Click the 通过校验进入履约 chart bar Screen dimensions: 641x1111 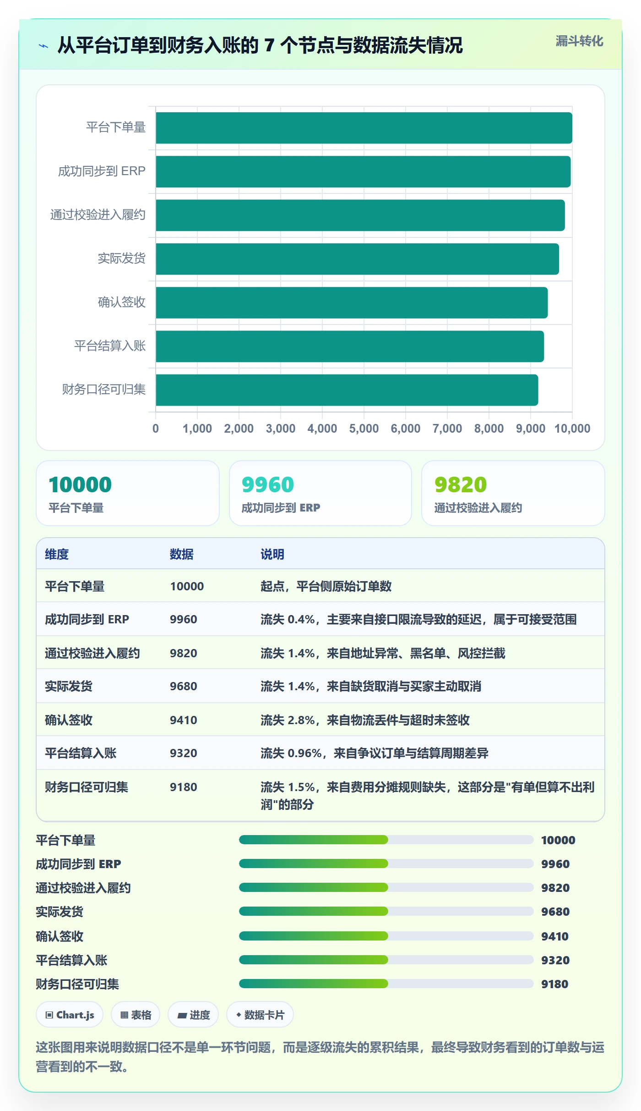tap(360, 215)
